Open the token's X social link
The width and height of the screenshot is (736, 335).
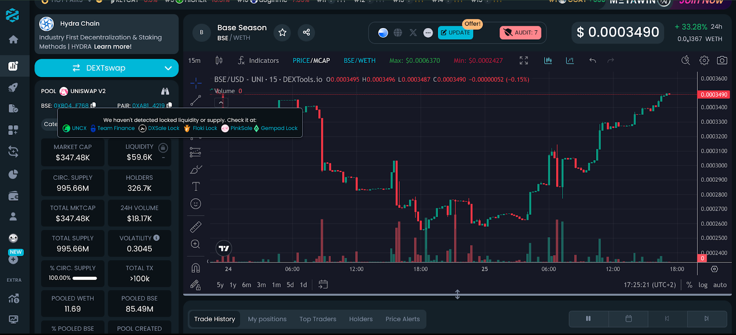pos(413,33)
